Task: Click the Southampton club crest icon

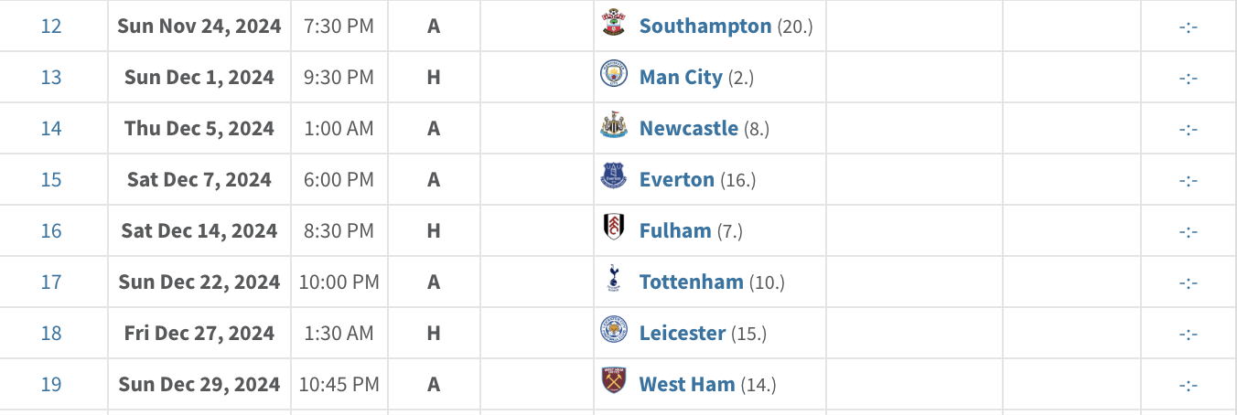Action: [613, 23]
